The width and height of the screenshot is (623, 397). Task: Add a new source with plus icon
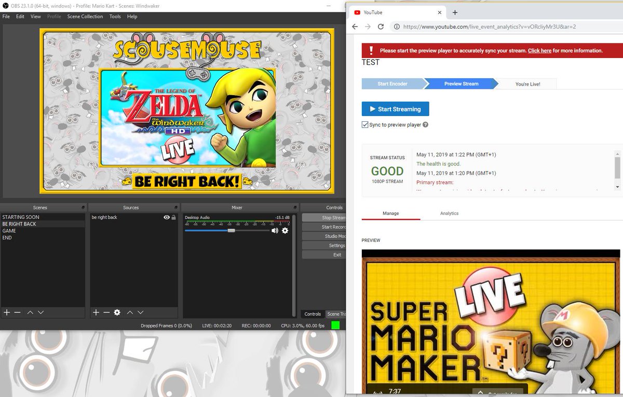click(96, 313)
